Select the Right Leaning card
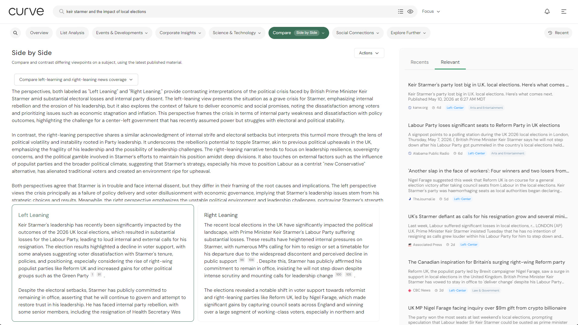 tap(288, 263)
